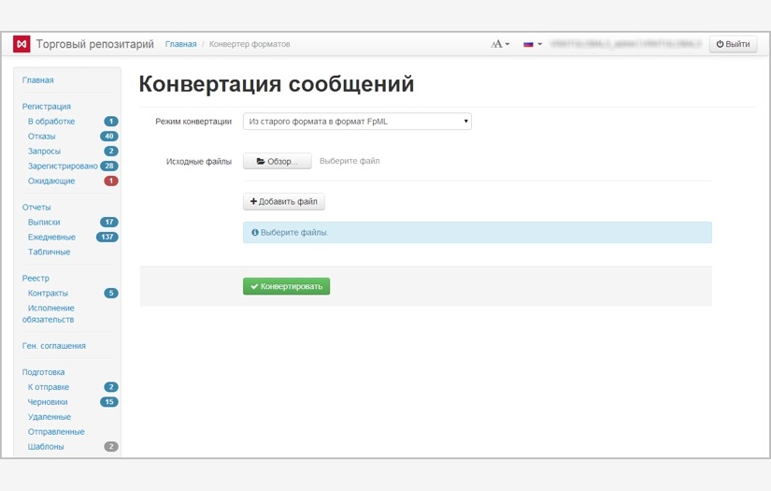Open the Подготовка sidebar section

[x=43, y=372]
